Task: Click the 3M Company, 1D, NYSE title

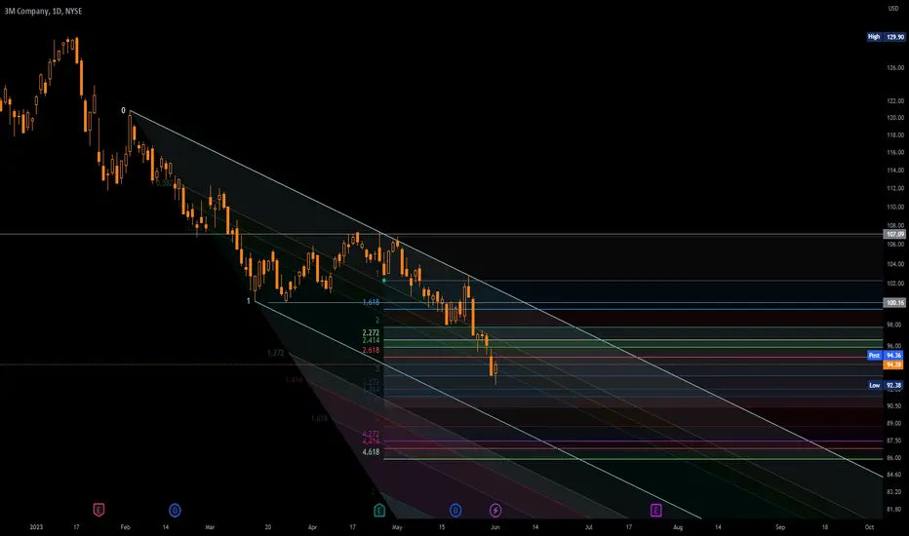Action: (43, 11)
